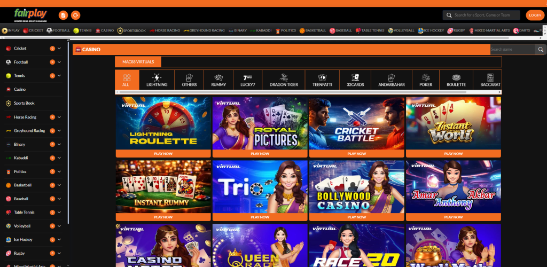
Task: Click the top navigation horizontal scrollbar
Action: tap(258, 37)
